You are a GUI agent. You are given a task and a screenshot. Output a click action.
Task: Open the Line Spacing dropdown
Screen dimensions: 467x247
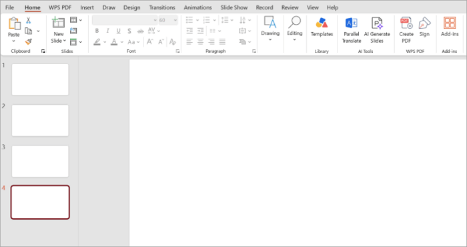231,20
